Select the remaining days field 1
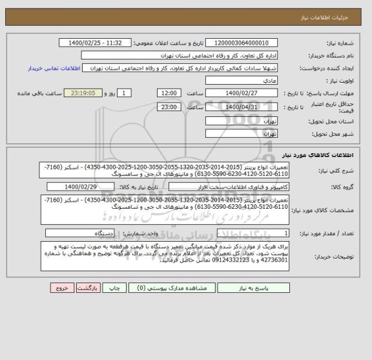The width and height of the screenshot is (372, 360). pos(124,93)
